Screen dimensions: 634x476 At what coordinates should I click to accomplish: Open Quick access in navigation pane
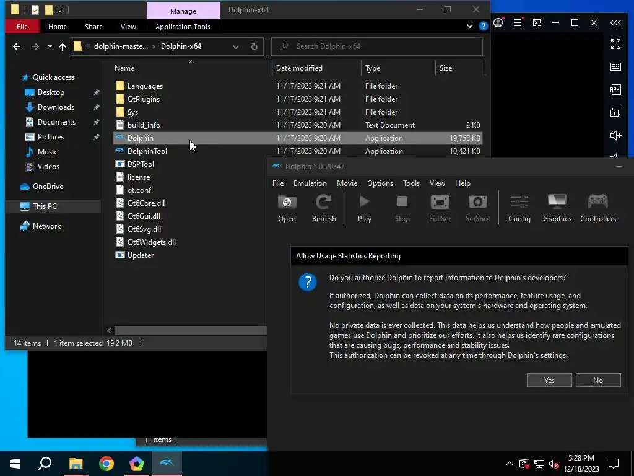[53, 77]
